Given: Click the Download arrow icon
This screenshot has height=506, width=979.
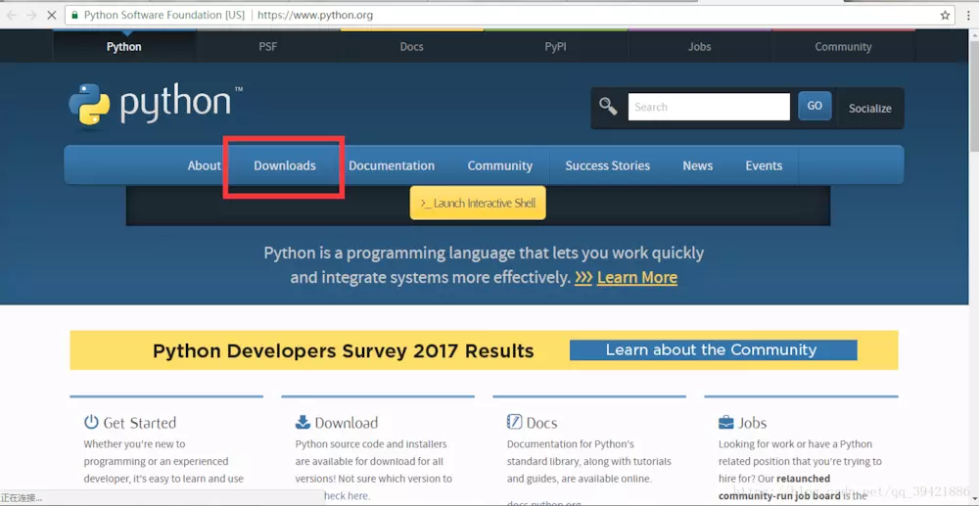Looking at the screenshot, I should tap(303, 422).
